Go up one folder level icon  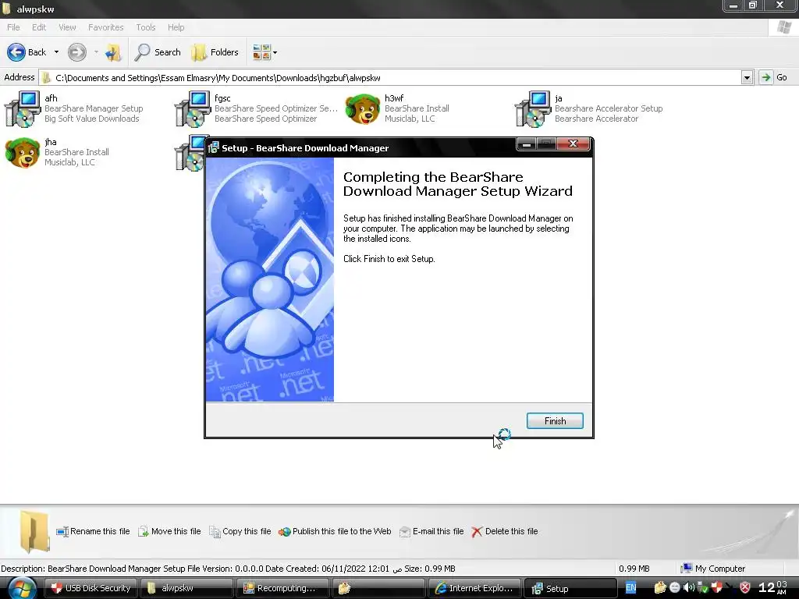pos(113,52)
